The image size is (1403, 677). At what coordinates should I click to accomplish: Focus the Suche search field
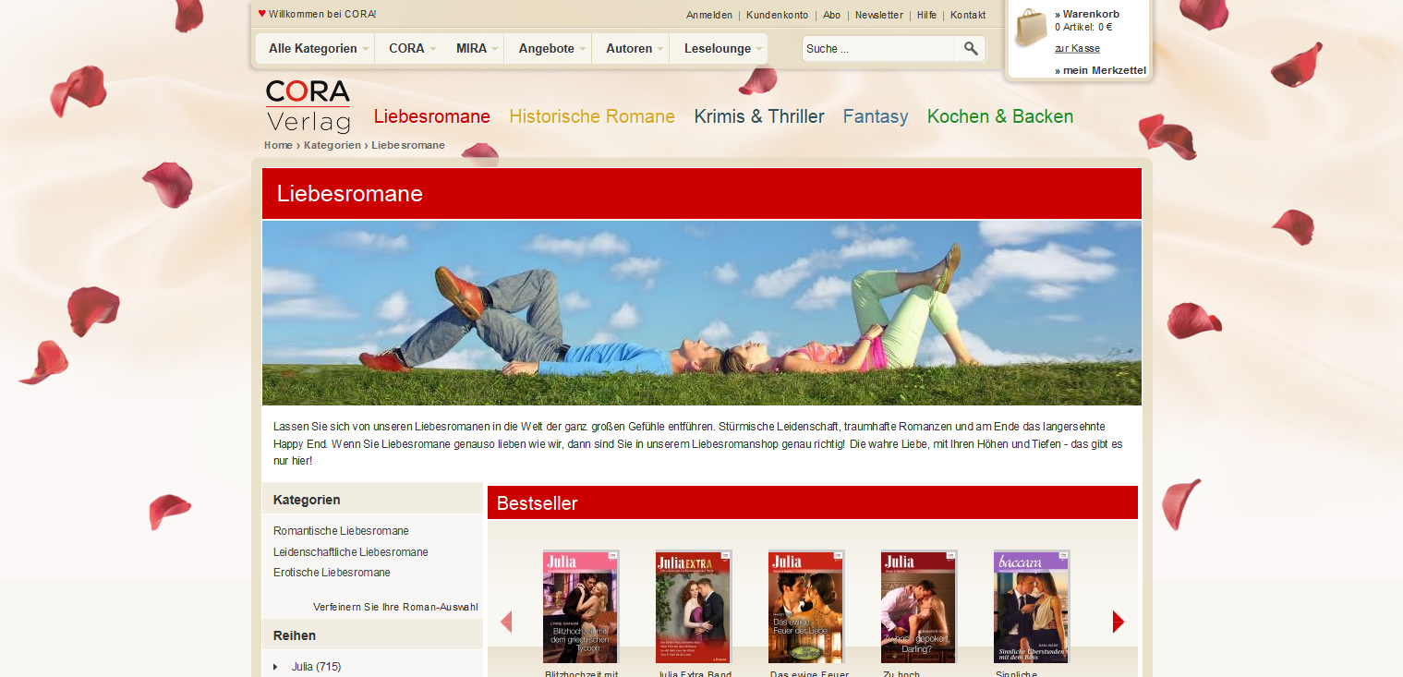tap(877, 49)
